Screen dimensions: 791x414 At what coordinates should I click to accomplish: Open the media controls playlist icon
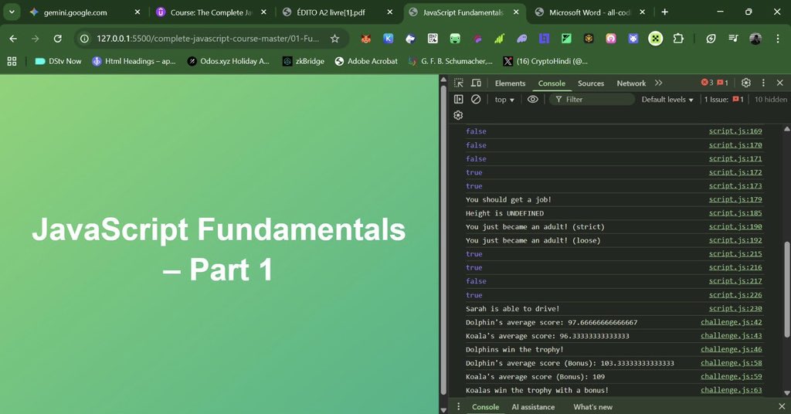pyautogui.click(x=733, y=39)
